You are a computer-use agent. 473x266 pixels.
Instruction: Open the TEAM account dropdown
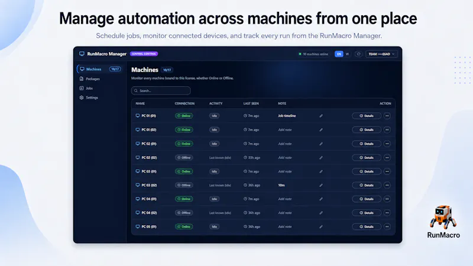pos(381,54)
